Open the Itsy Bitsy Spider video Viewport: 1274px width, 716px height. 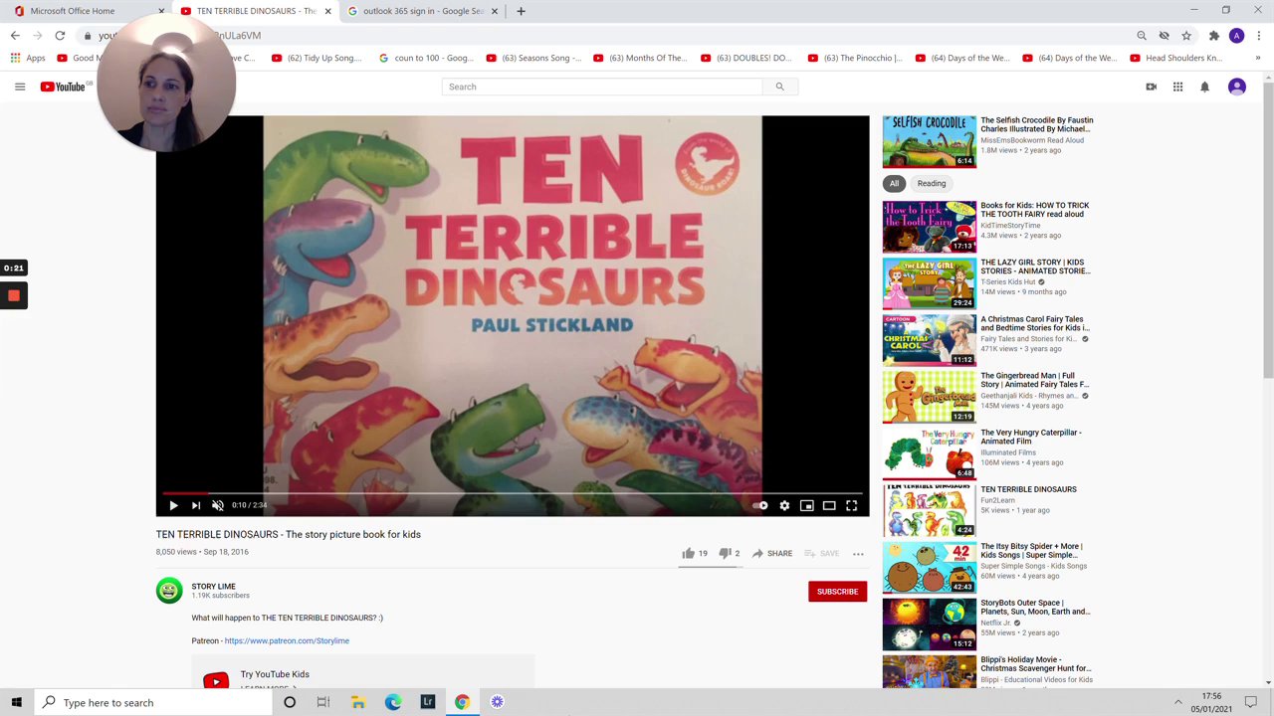930,567
